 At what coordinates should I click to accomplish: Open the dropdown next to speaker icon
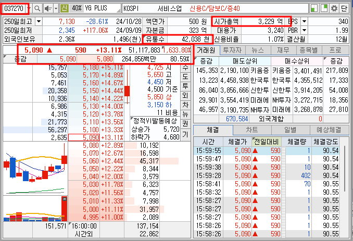56,8
